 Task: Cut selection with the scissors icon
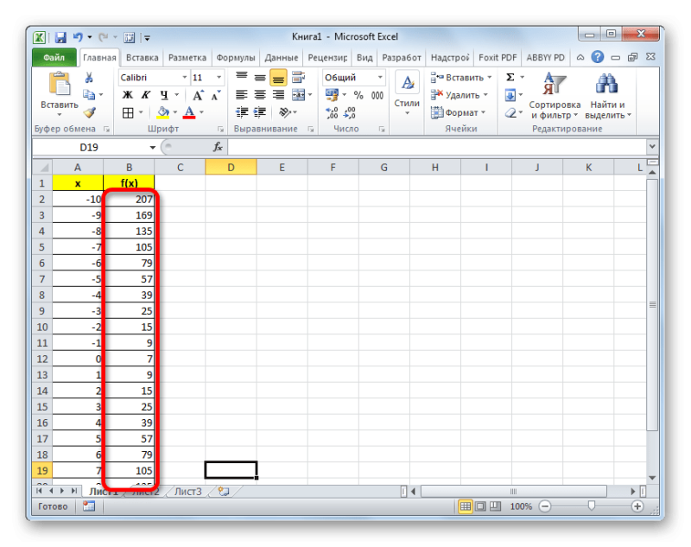pyautogui.click(x=89, y=78)
